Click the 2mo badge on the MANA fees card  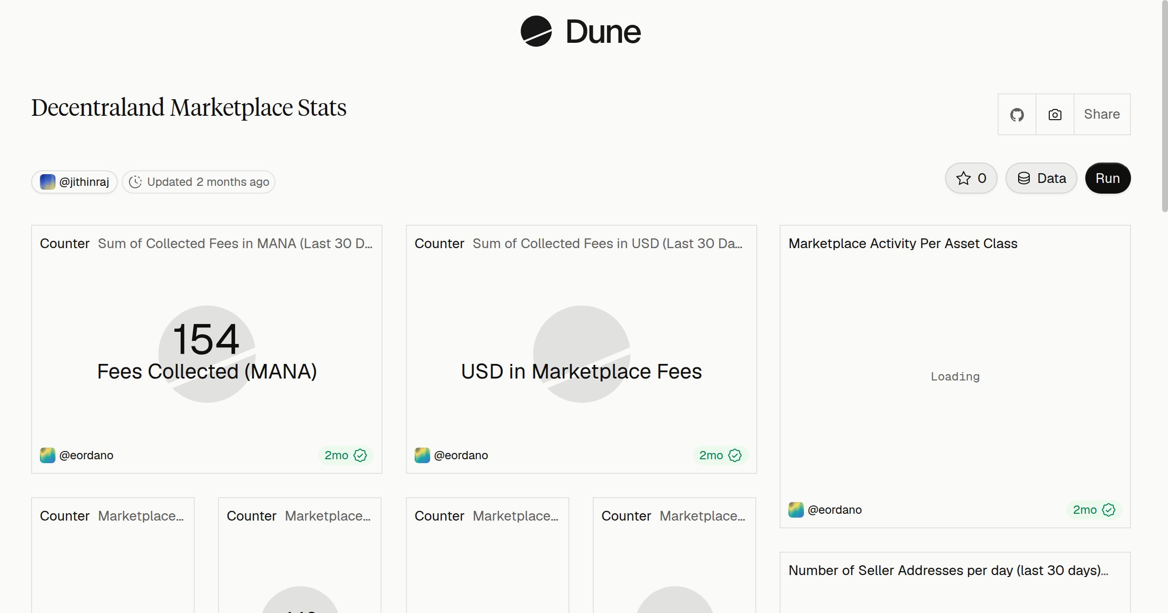pyautogui.click(x=346, y=455)
